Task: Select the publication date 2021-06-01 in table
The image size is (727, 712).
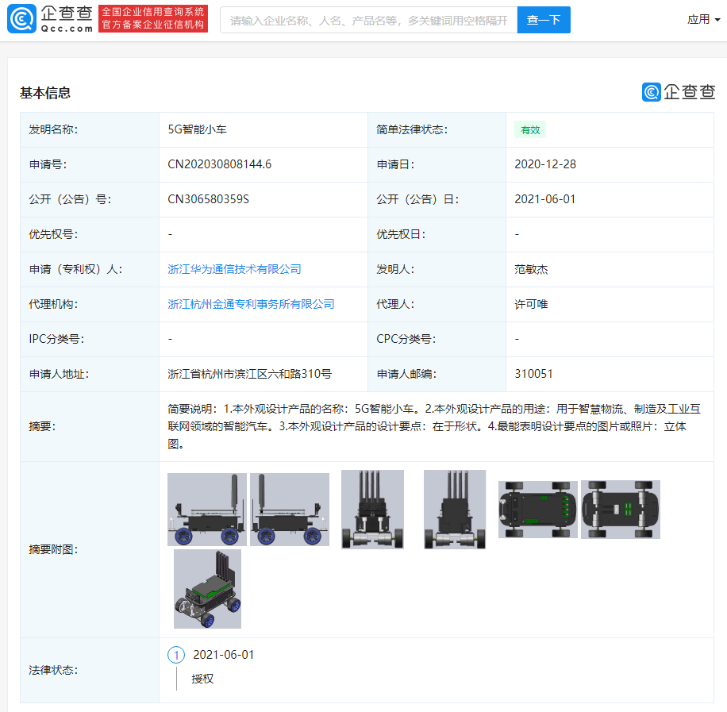Action: (x=545, y=199)
